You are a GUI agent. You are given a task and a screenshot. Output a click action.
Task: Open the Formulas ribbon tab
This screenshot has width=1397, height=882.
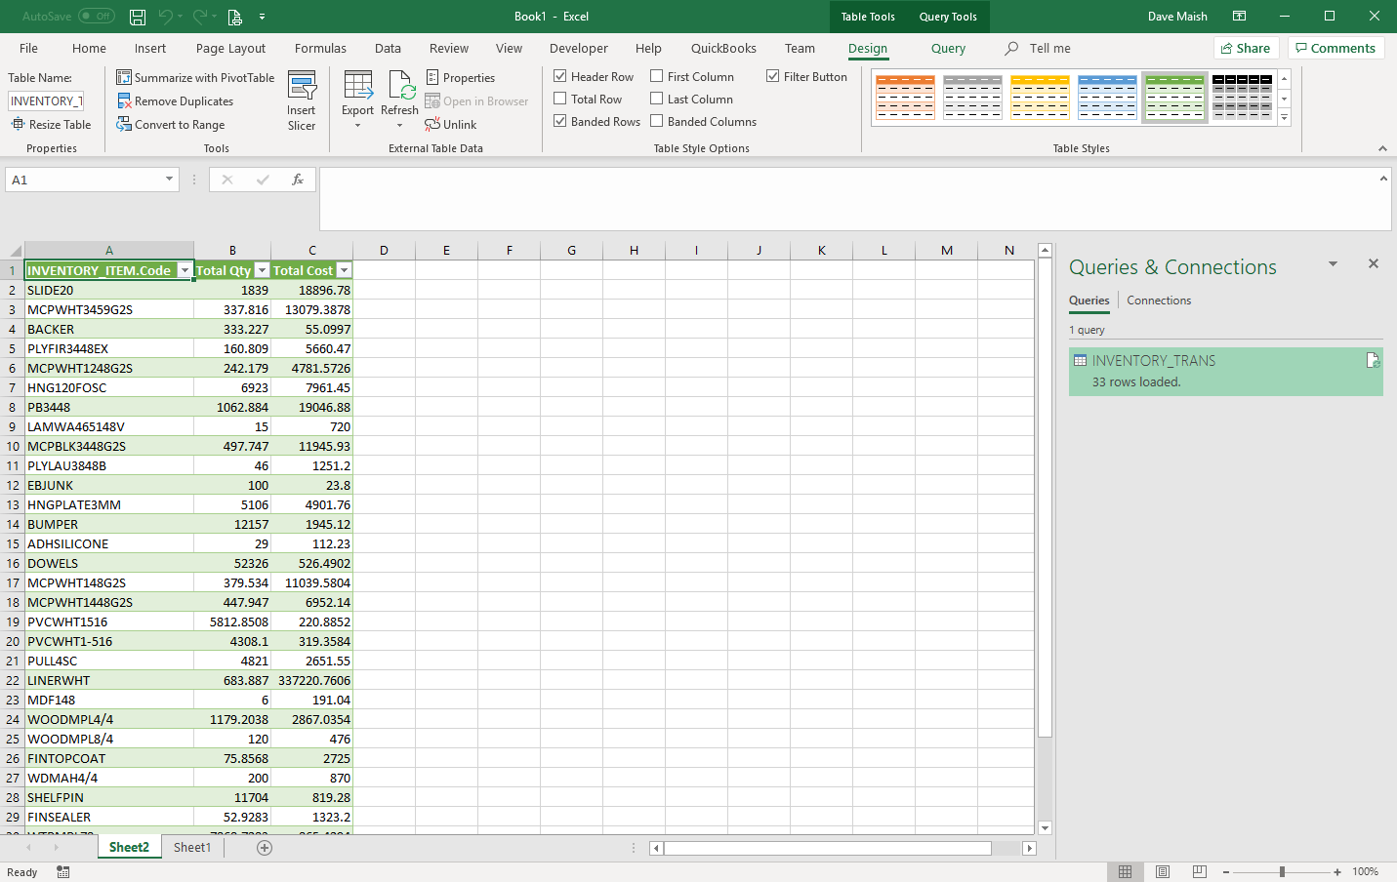coord(320,48)
